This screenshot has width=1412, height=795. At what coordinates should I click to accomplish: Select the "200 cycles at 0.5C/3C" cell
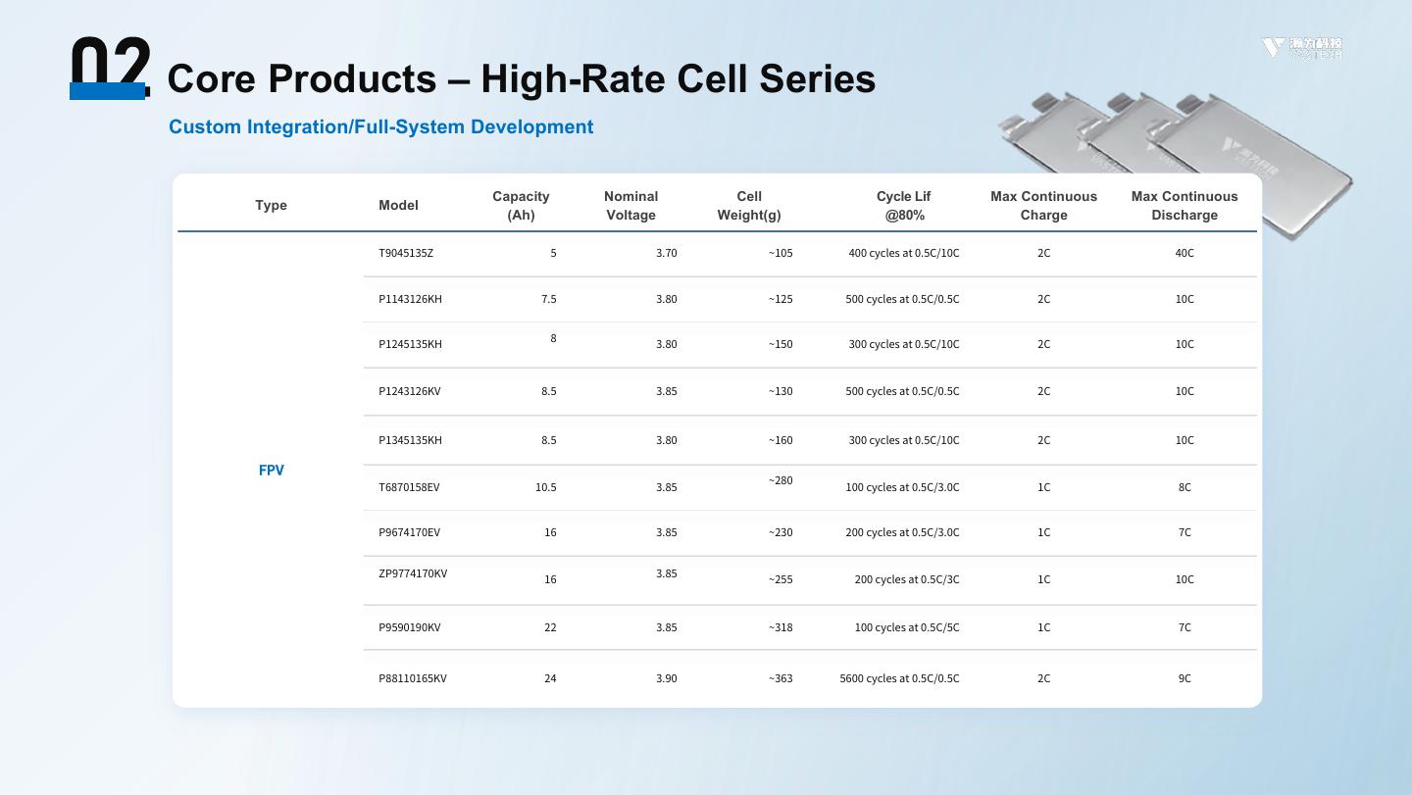pos(907,579)
